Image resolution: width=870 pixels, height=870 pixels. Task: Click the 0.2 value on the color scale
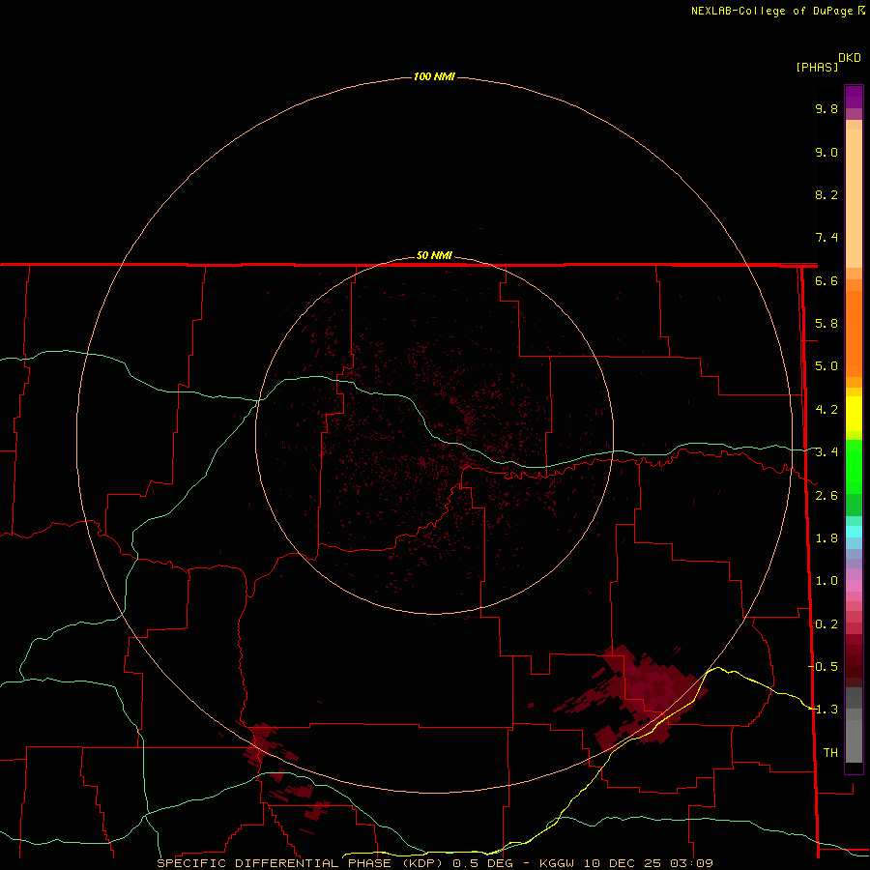pos(826,624)
